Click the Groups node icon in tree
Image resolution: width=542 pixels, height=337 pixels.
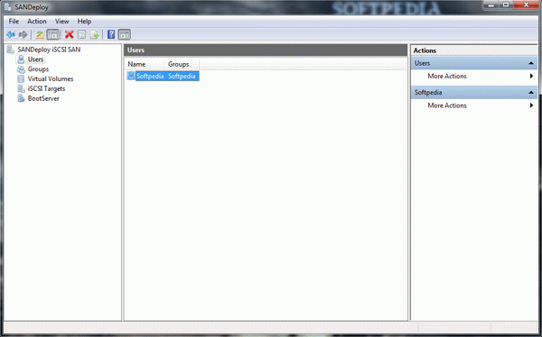tap(21, 69)
